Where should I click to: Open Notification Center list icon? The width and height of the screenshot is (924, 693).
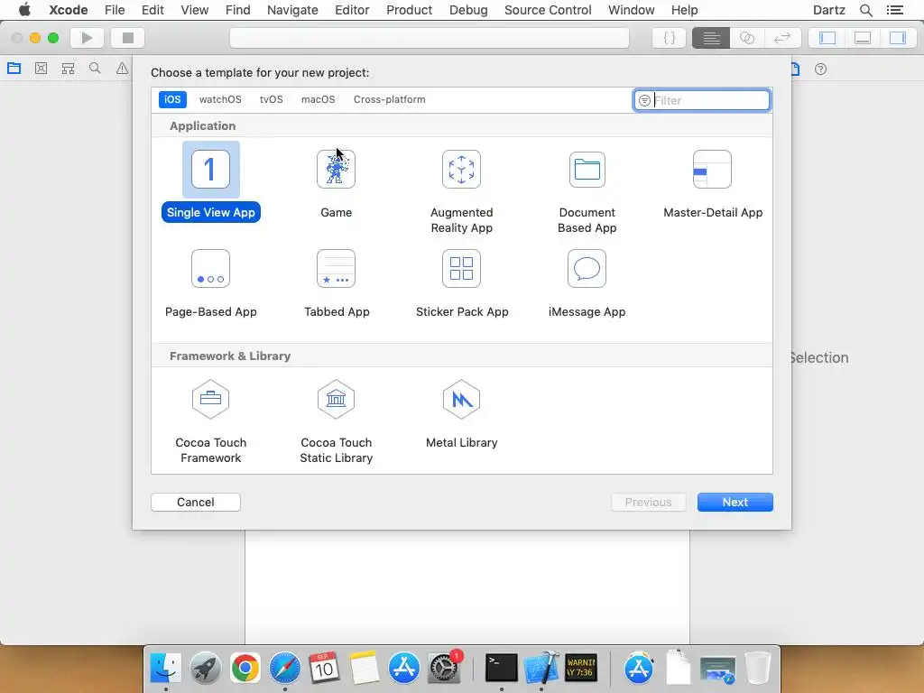(x=895, y=10)
